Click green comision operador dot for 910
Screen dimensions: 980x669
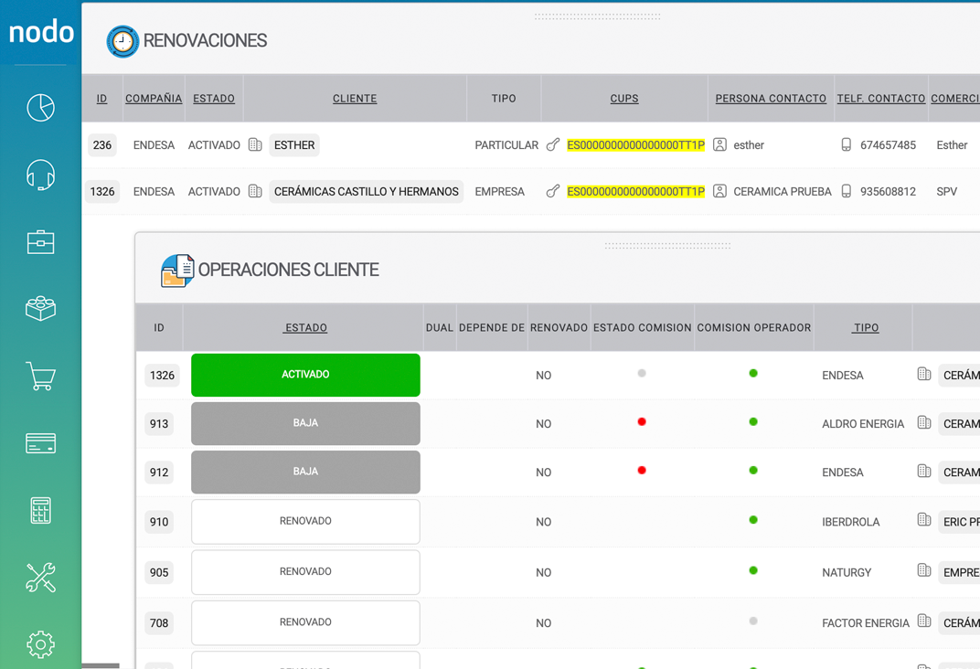[x=753, y=520]
